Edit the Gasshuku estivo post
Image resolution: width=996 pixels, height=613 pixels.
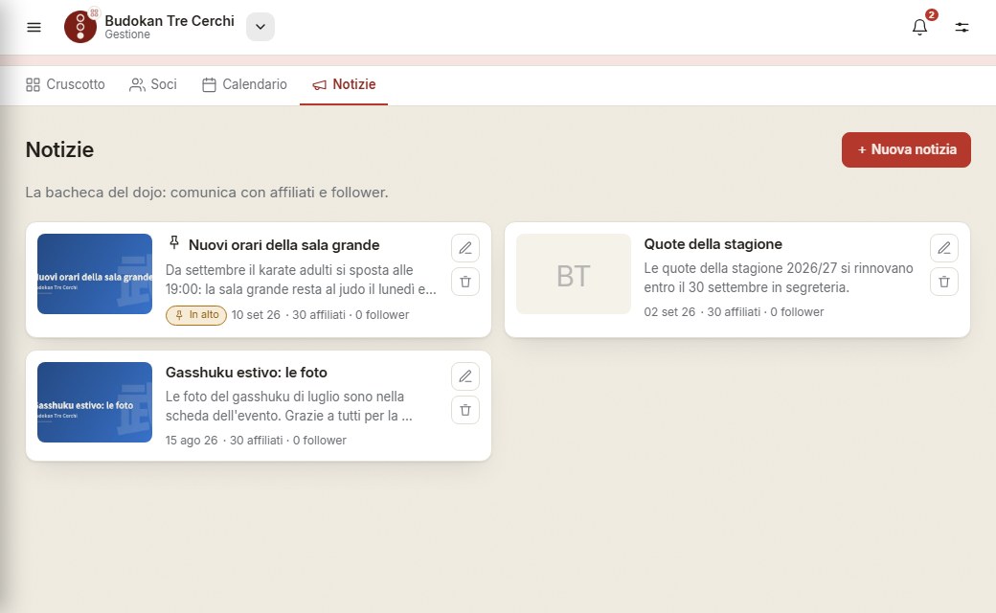[465, 376]
